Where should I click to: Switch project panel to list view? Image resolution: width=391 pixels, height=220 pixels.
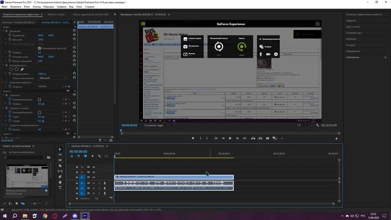(10, 204)
